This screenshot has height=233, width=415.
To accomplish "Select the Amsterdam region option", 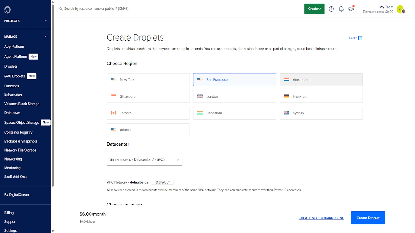I will click(x=321, y=80).
